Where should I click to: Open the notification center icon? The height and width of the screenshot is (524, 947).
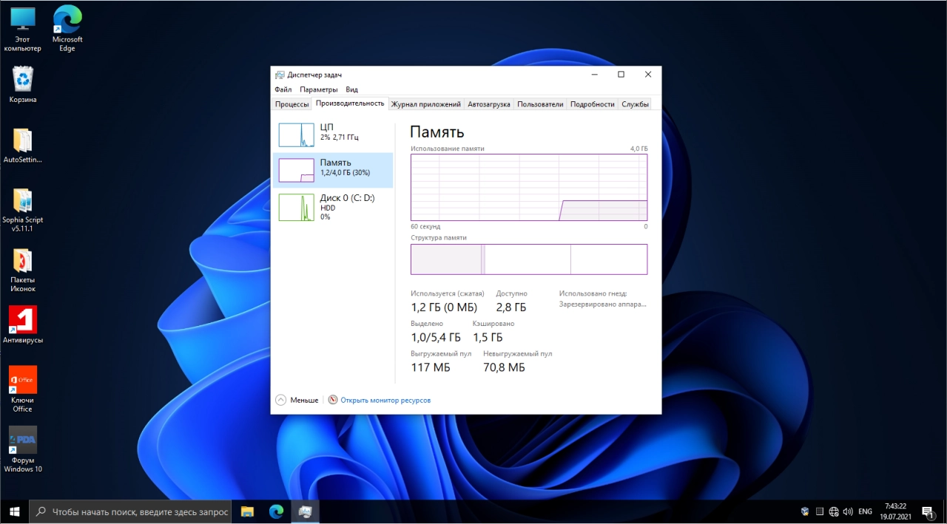[x=926, y=511]
